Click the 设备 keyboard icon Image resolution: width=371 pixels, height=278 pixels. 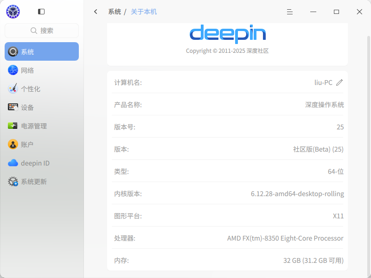13,107
